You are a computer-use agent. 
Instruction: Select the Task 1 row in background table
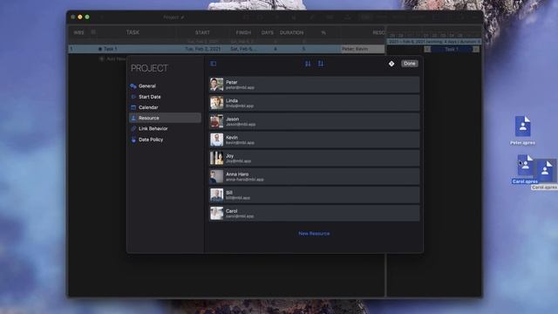pyautogui.click(x=227, y=49)
